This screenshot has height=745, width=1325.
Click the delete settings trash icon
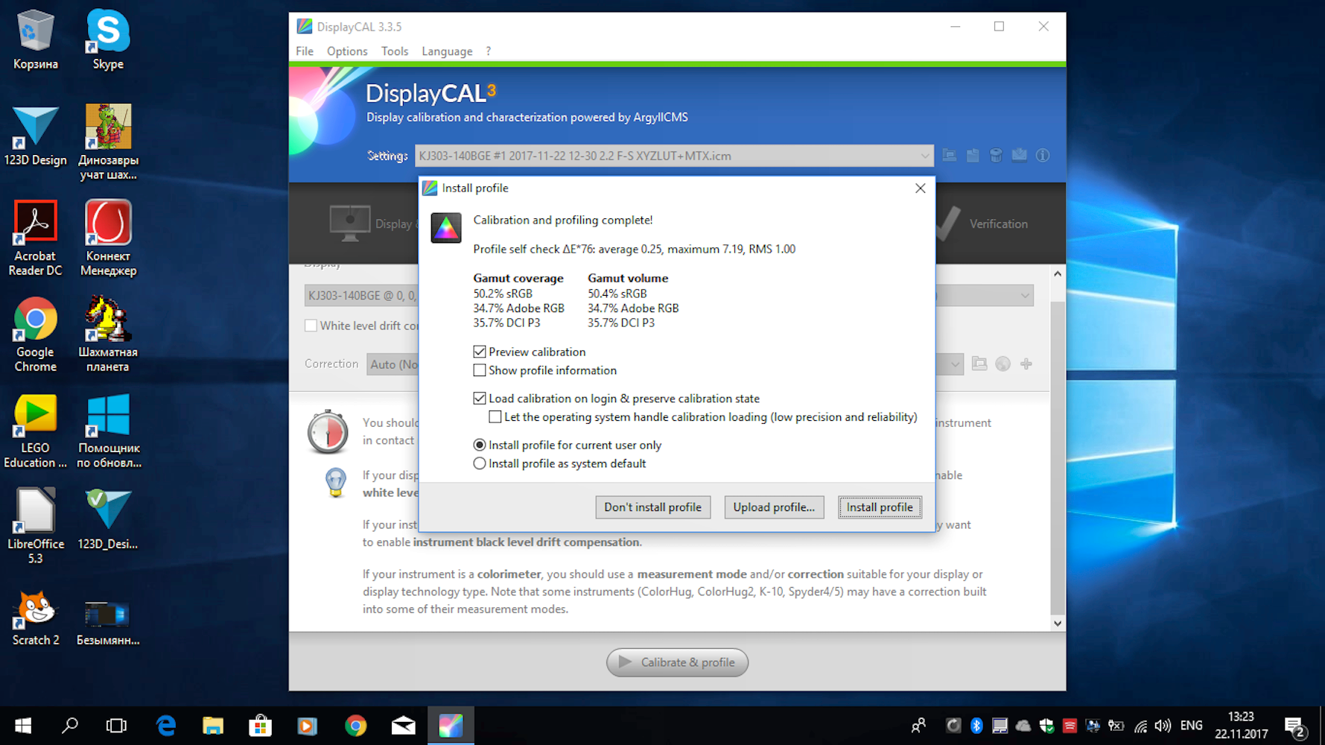coord(996,155)
